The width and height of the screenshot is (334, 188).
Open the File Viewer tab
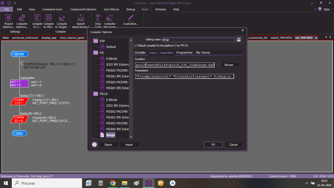(x=203, y=53)
